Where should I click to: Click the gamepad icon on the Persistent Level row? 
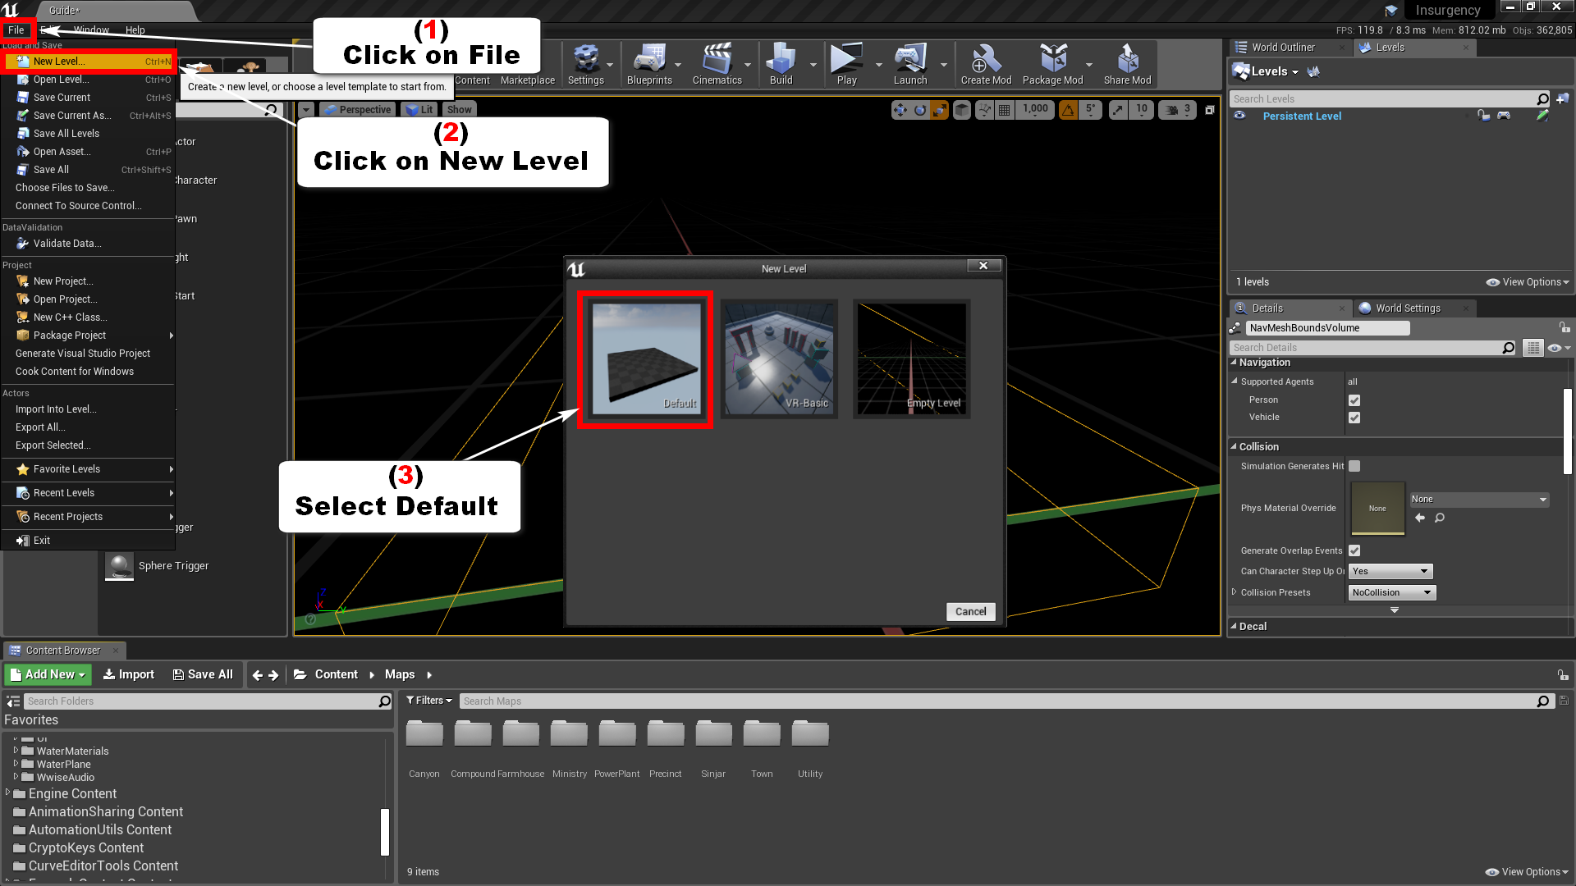(x=1503, y=116)
